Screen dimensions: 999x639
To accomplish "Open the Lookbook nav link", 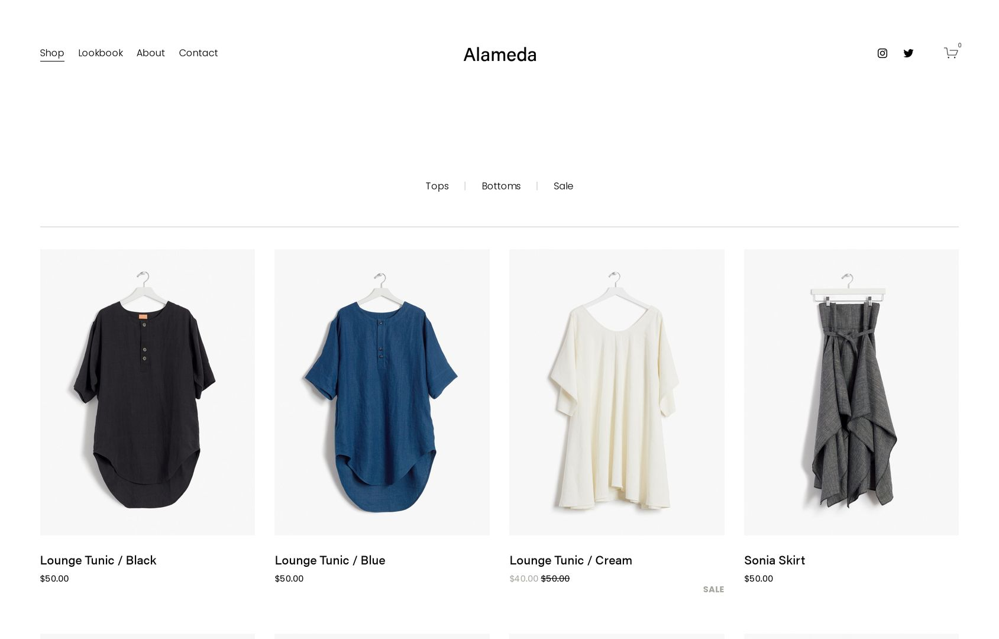I will coord(101,53).
